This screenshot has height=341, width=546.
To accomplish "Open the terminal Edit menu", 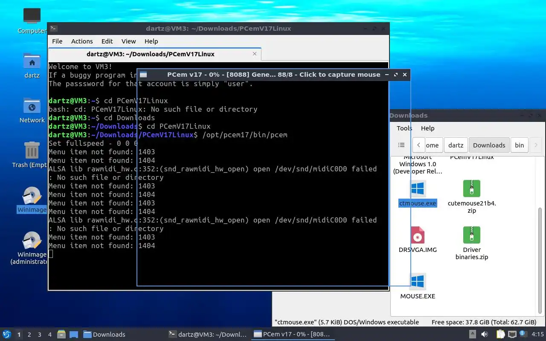I will click(107, 41).
